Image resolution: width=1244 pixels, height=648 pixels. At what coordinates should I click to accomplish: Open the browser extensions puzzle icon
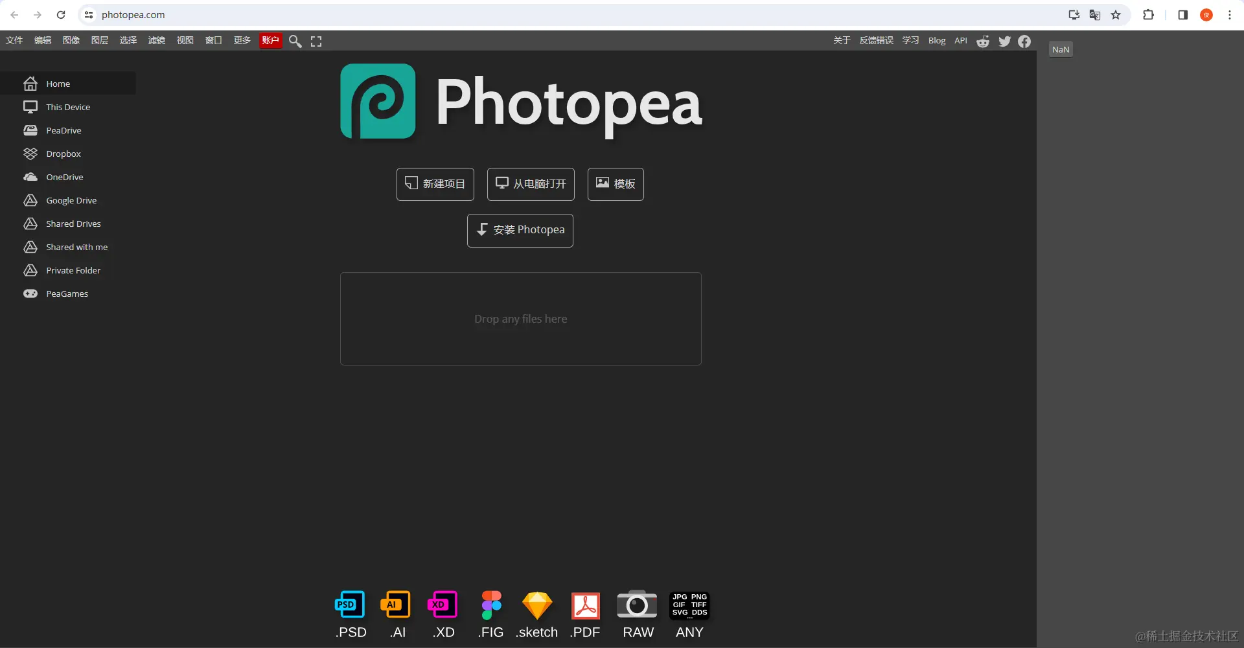1148,15
